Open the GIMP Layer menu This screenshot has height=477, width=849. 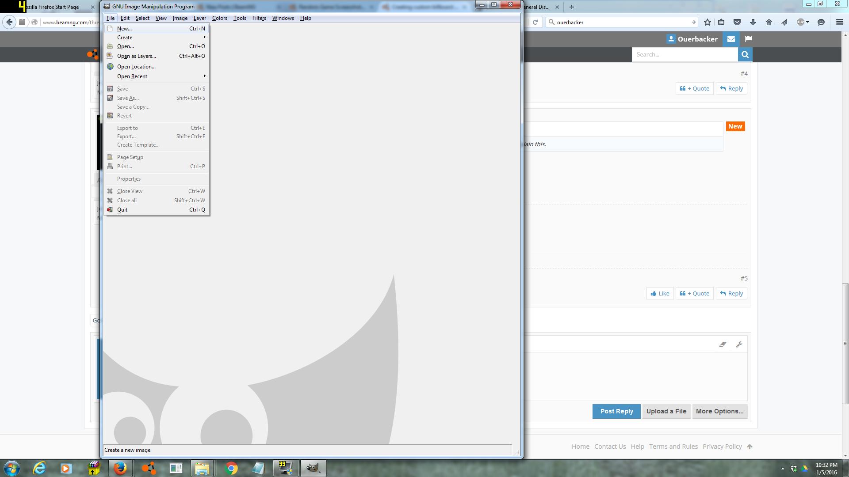pos(200,18)
